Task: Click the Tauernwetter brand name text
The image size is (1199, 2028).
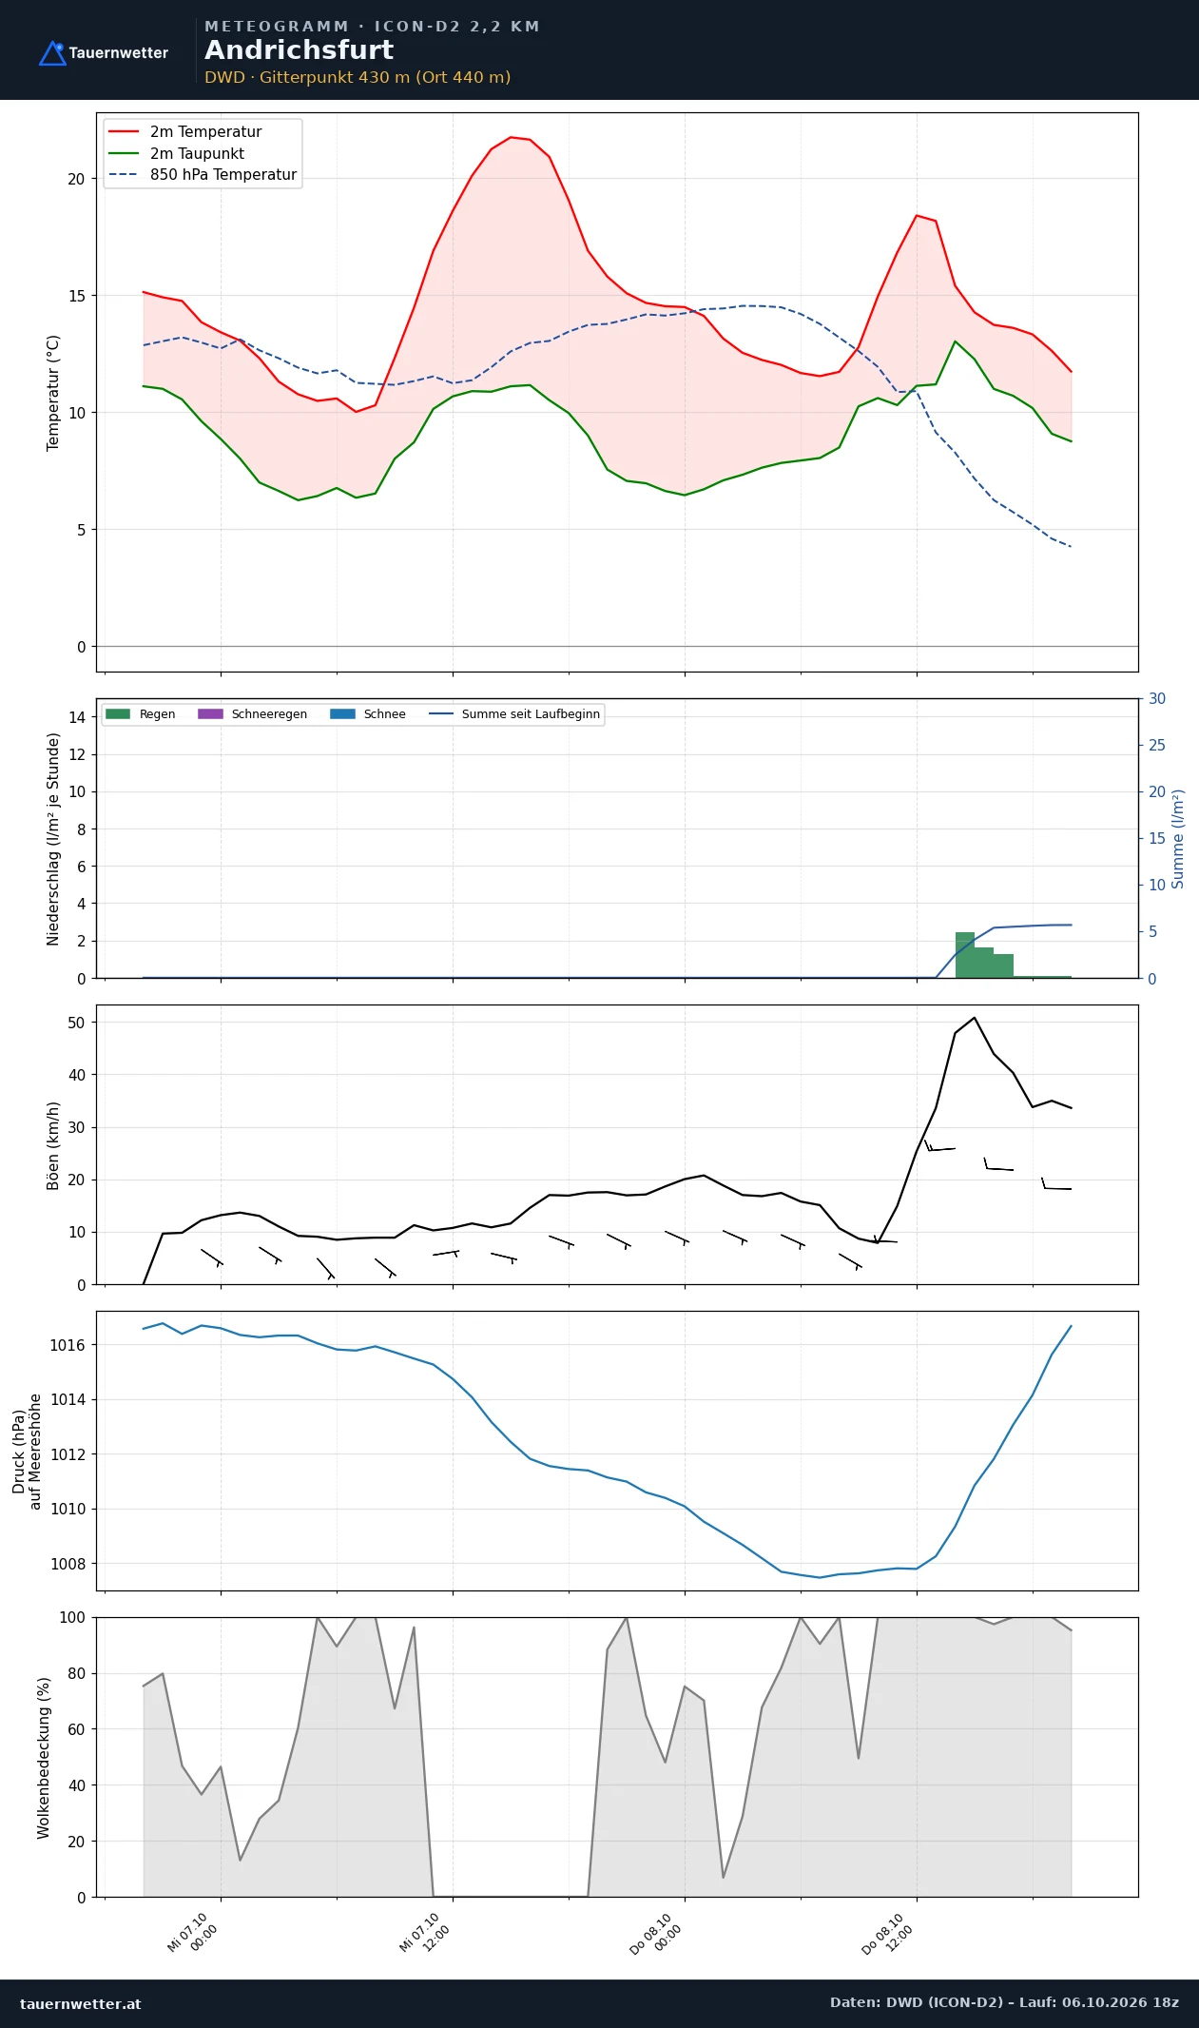Action: [118, 53]
